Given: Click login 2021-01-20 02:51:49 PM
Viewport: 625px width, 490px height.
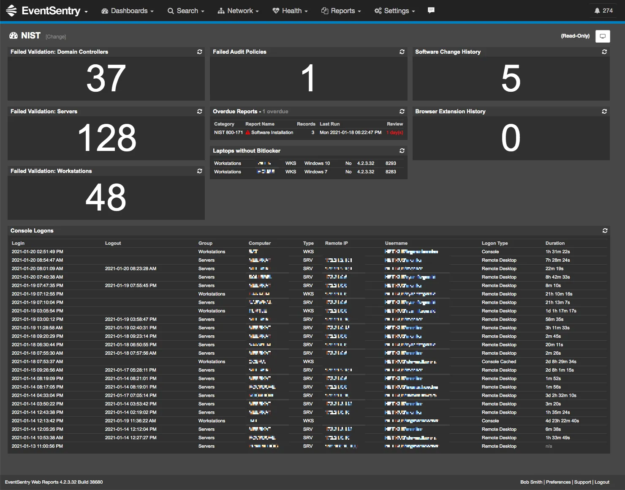Looking at the screenshot, I should coord(37,252).
